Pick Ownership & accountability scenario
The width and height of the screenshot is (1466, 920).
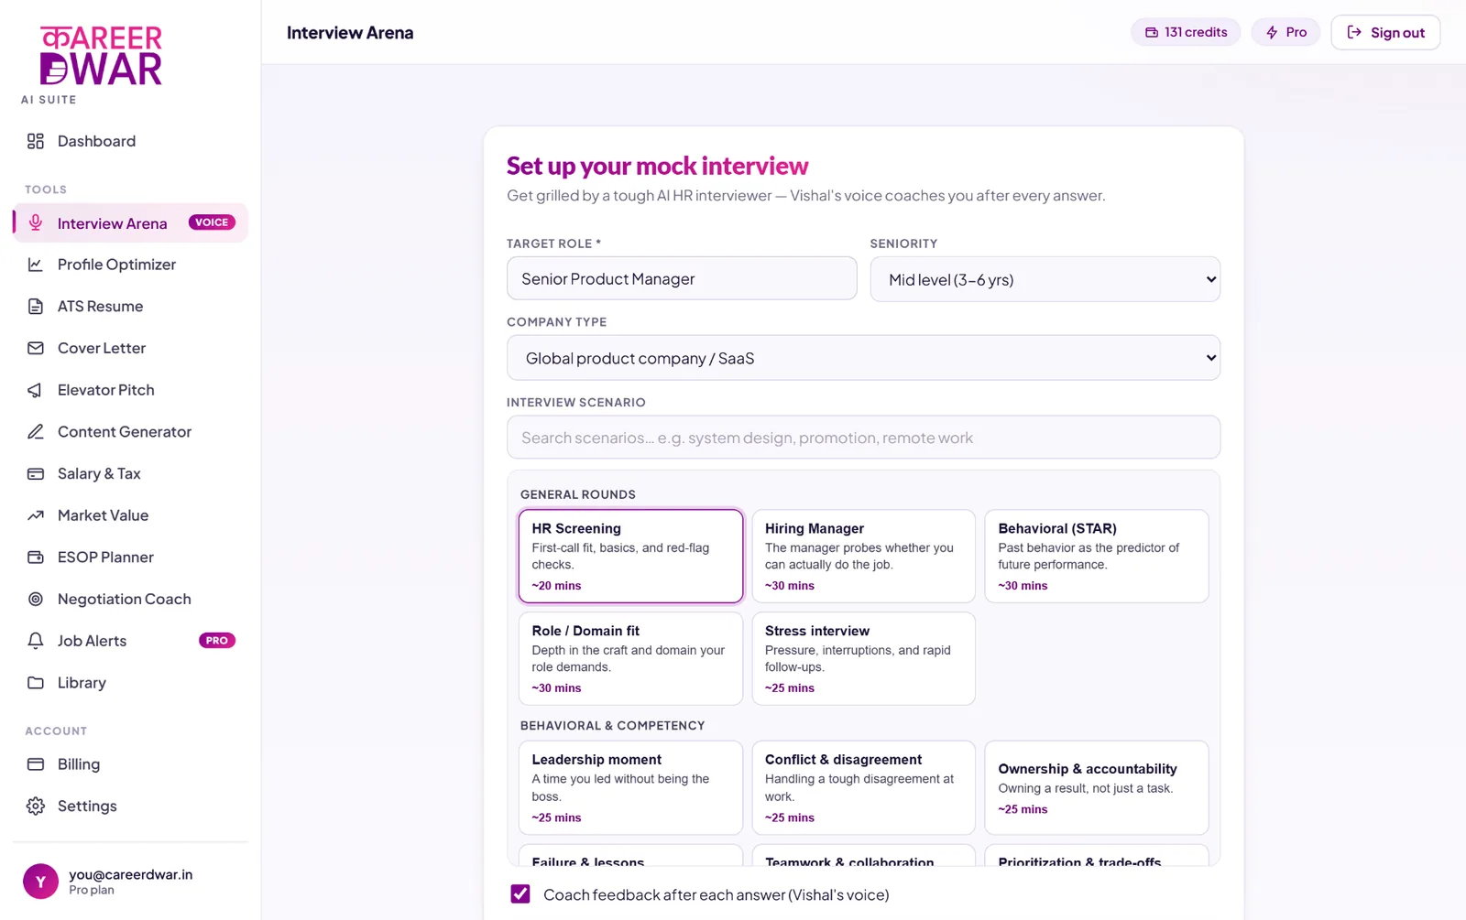click(x=1097, y=788)
